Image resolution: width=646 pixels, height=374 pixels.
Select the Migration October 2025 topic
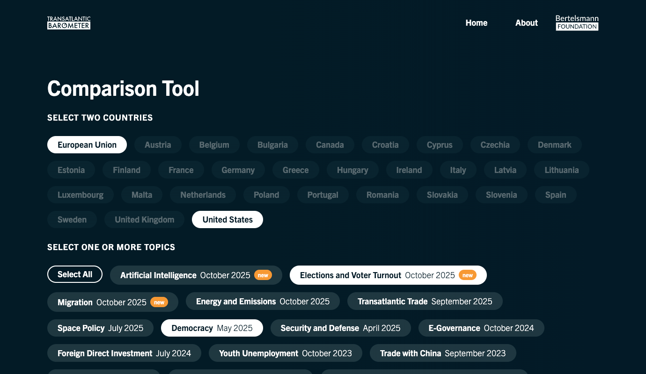click(x=112, y=302)
